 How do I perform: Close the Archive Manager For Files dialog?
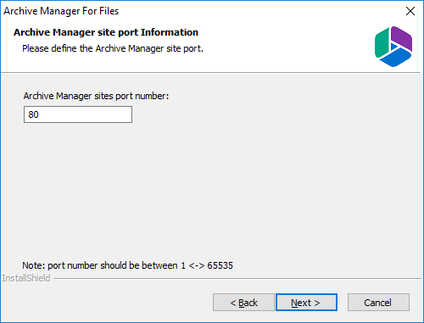[x=410, y=11]
